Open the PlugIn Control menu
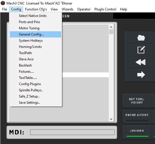The image size is (155, 144). coord(105,9)
